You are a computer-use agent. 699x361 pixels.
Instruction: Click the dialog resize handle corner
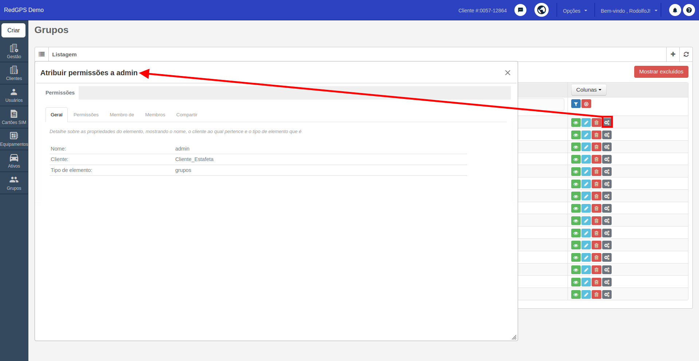tap(514, 337)
